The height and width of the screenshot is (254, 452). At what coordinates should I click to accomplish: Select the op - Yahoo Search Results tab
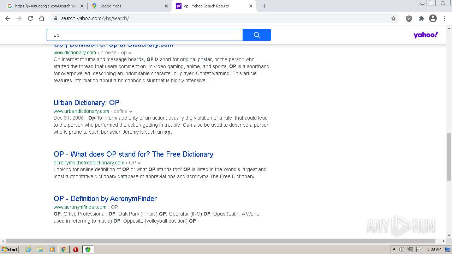[x=213, y=6]
